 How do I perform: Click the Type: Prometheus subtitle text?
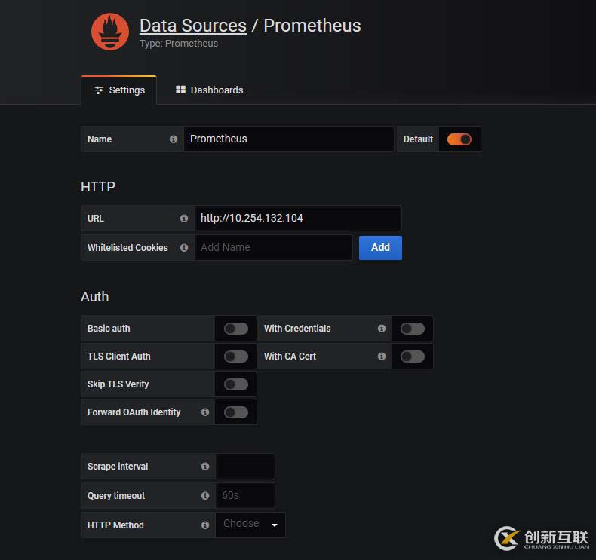(x=179, y=44)
